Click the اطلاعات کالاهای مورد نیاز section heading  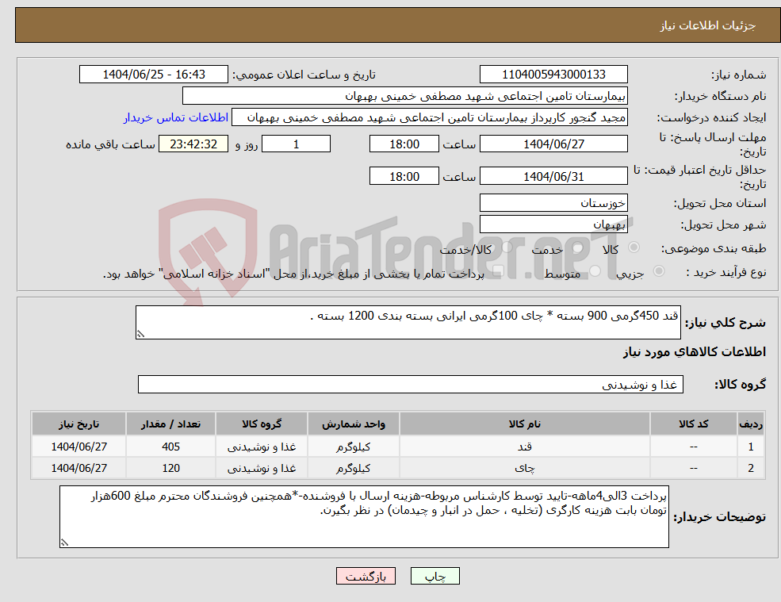695,352
